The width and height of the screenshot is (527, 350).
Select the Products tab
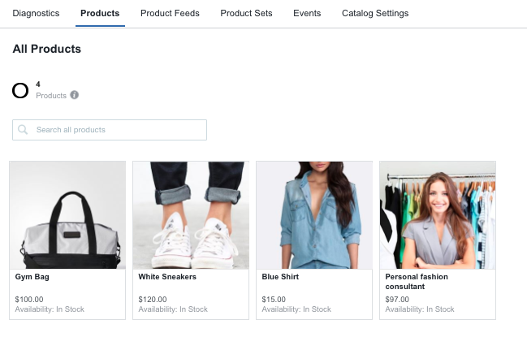point(100,14)
